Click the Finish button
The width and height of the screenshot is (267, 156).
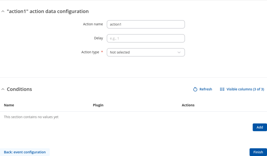pyautogui.click(x=258, y=152)
